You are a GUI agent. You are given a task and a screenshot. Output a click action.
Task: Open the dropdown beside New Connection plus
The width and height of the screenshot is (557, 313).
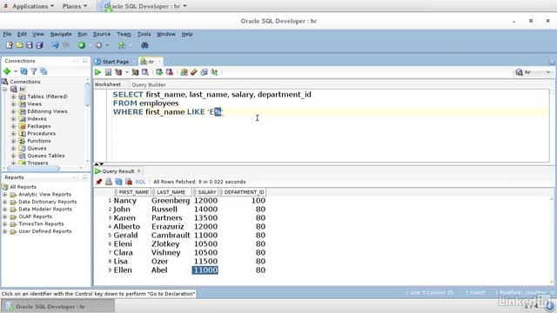[x=16, y=71]
